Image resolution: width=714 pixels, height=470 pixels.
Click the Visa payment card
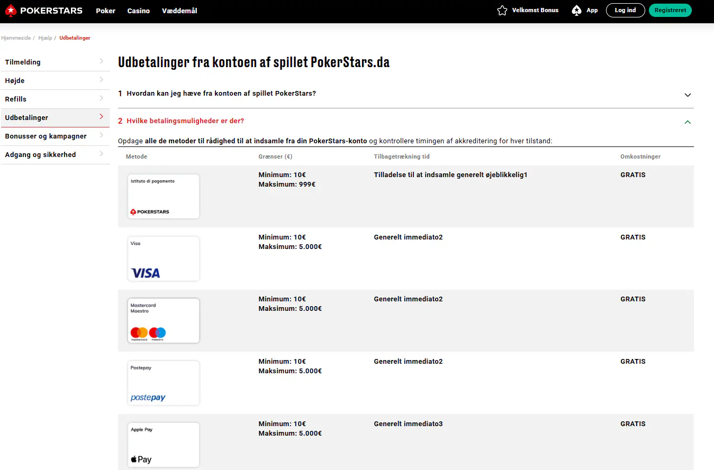(164, 259)
